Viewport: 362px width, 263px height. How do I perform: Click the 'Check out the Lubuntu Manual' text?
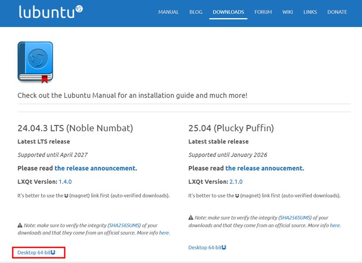coord(132,96)
